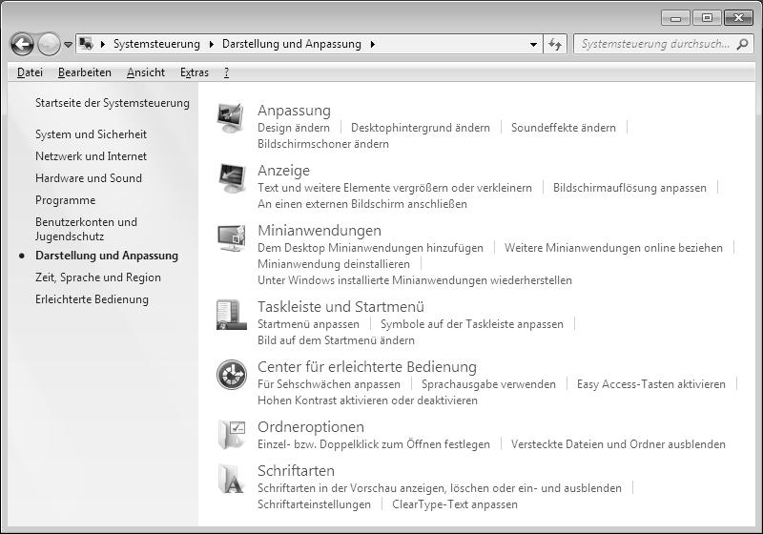Open the address bar history dropdown
This screenshot has height=534, width=763.
tap(533, 44)
